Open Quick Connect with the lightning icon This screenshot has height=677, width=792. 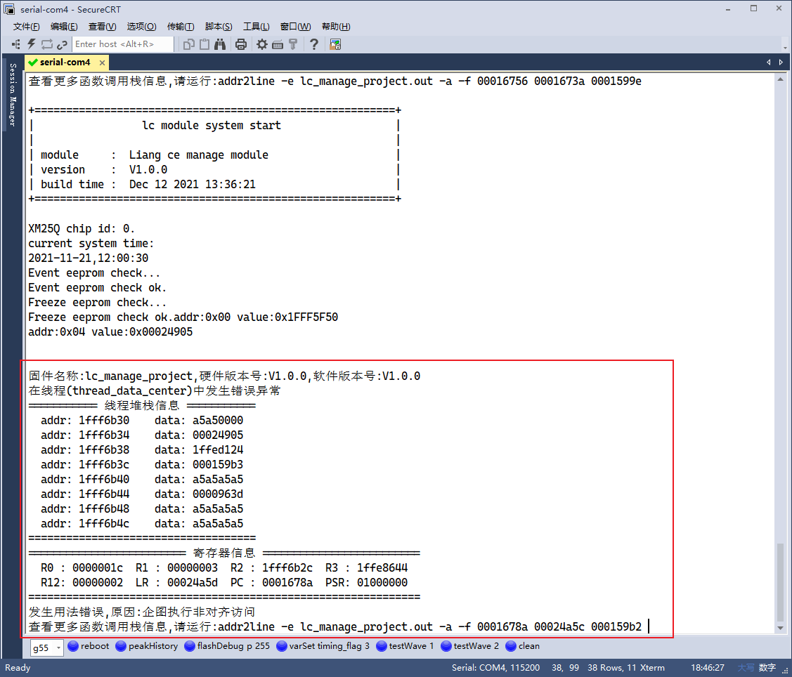(x=31, y=44)
